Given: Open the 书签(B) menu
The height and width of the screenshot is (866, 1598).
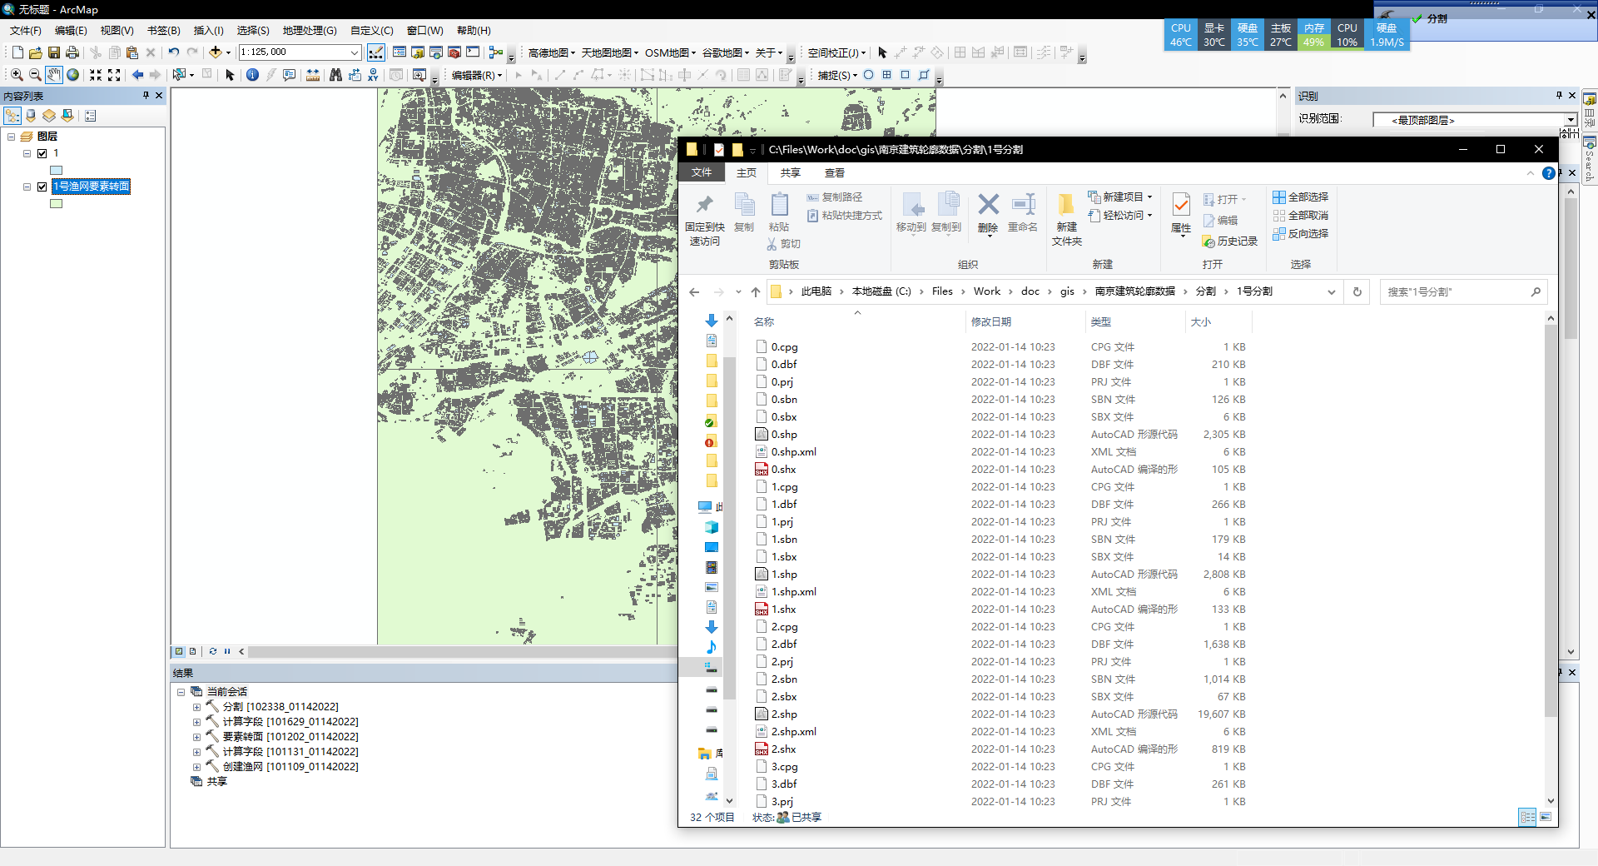Looking at the screenshot, I should pyautogui.click(x=164, y=31).
